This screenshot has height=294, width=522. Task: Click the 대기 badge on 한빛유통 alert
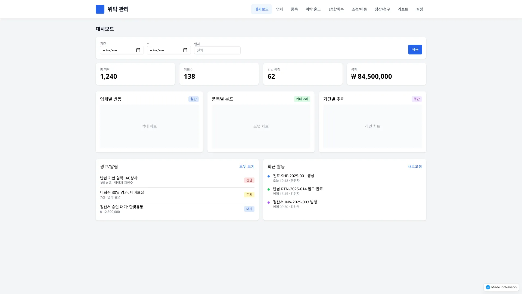249,209
